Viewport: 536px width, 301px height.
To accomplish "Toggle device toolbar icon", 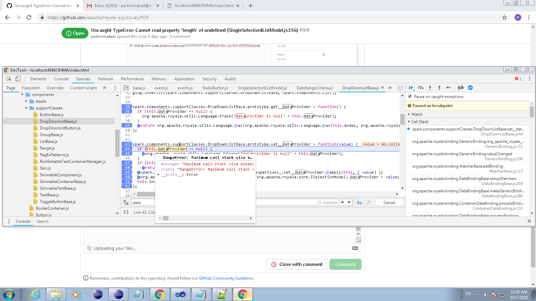I will pos(18,79).
